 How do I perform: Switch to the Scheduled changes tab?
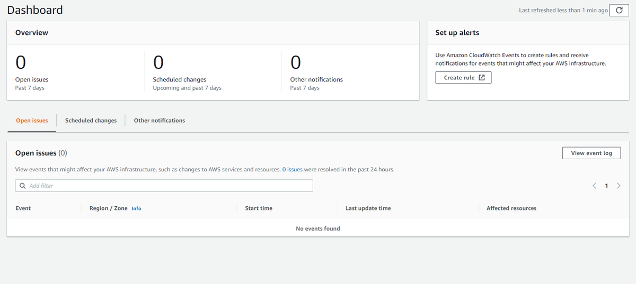91,121
